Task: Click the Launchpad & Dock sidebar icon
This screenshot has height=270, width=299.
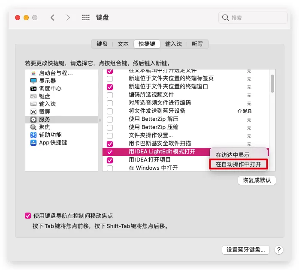Action: click(x=33, y=73)
